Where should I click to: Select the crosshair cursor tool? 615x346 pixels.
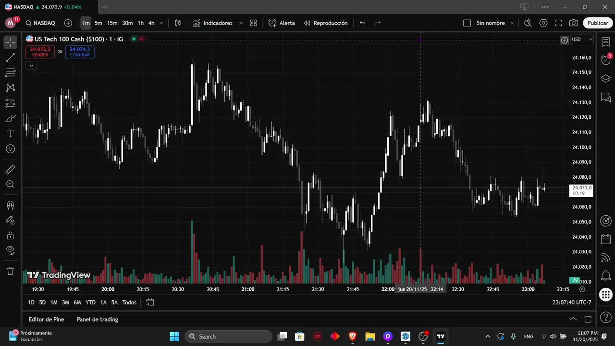[x=10, y=42]
